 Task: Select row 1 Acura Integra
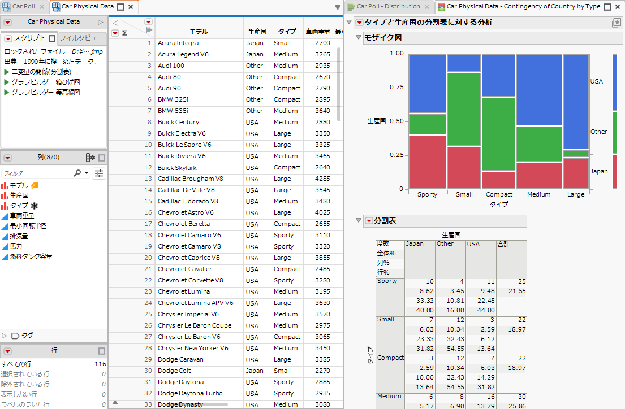149,43
